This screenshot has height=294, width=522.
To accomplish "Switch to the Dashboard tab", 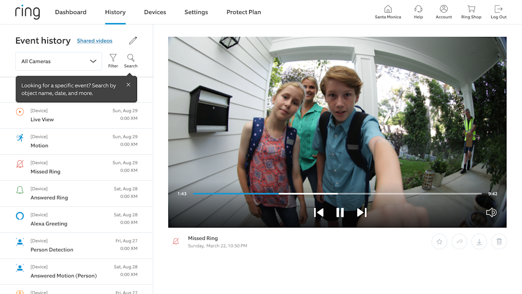I will tap(70, 12).
